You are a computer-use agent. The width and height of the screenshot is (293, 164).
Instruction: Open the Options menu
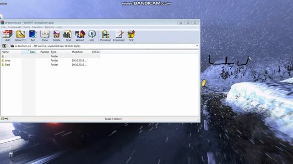tap(49, 27)
